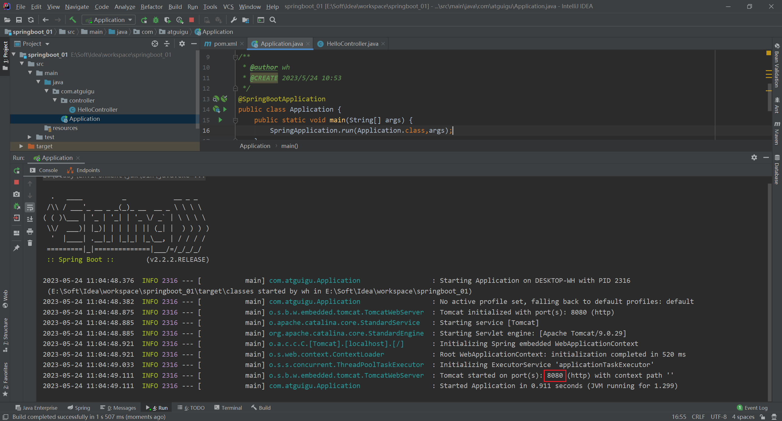Collapse the springboot_01 root node
This screenshot has width=782, height=421.
point(13,55)
